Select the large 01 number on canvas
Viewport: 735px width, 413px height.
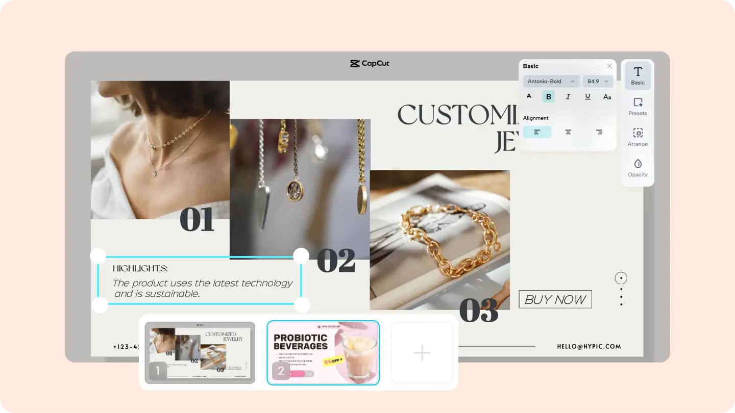197,220
